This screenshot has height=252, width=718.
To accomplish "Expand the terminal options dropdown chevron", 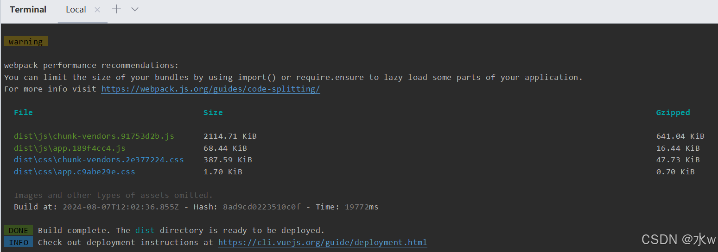I will pyautogui.click(x=135, y=9).
